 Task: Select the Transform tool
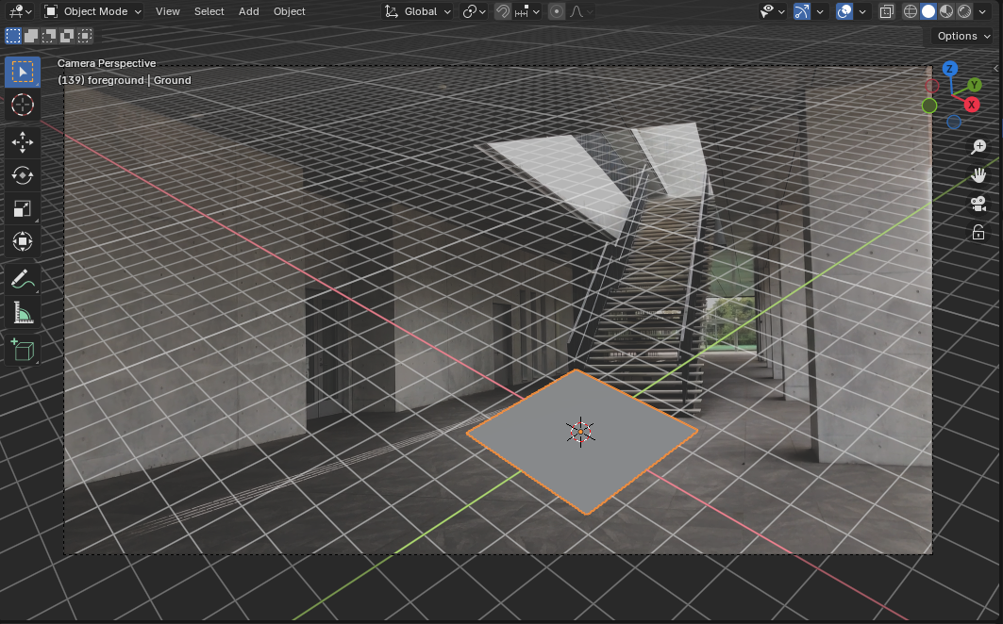(x=23, y=241)
